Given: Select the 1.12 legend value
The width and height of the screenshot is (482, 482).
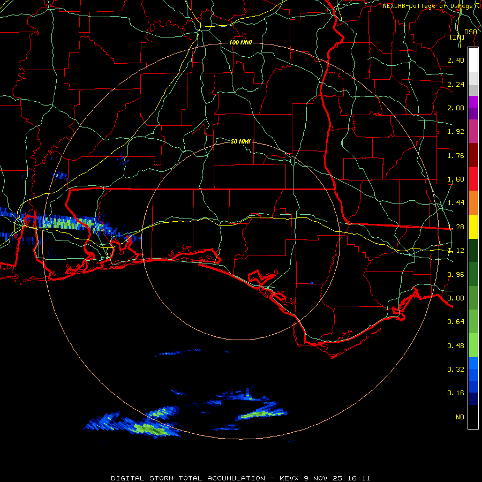Looking at the screenshot, I should [456, 251].
